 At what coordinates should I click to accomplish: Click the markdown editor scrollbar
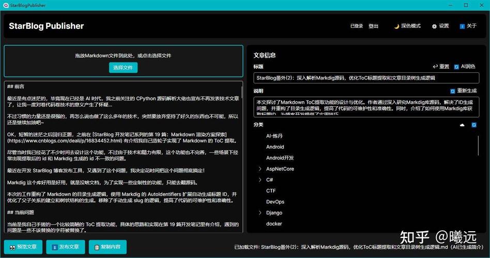click(x=242, y=91)
